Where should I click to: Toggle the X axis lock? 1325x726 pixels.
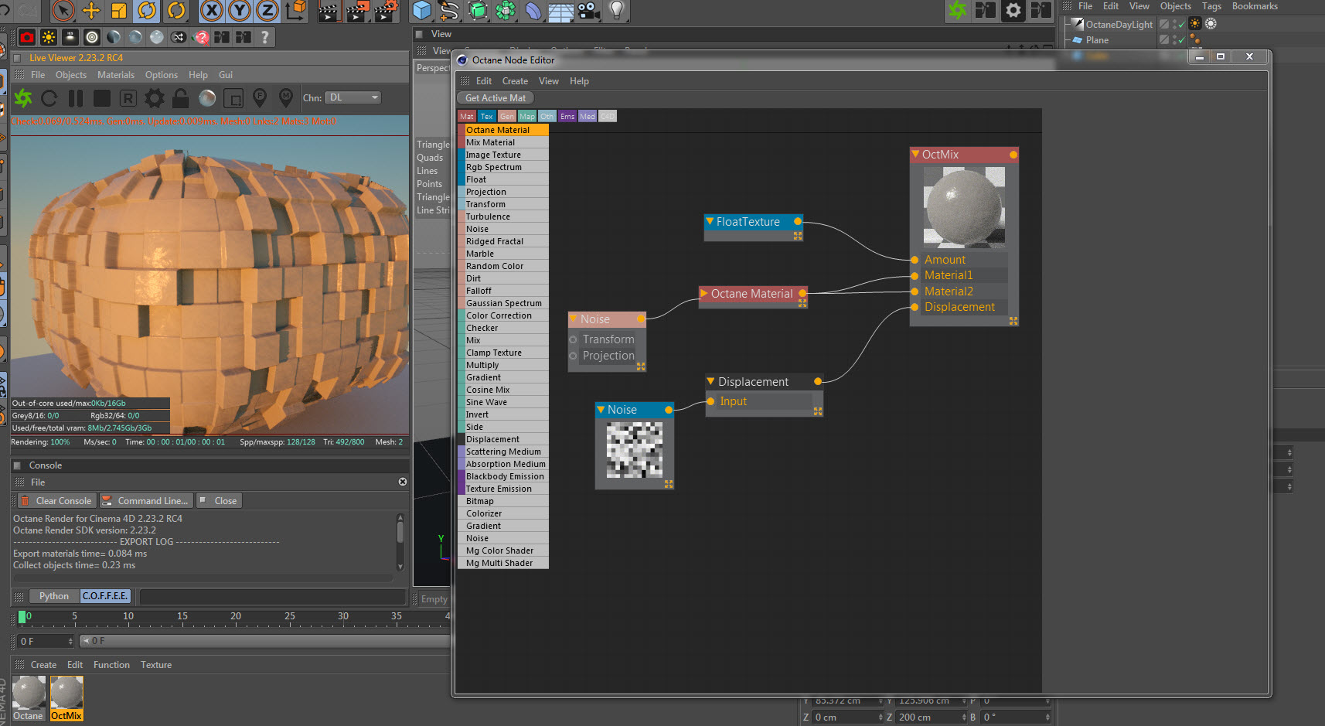211,10
